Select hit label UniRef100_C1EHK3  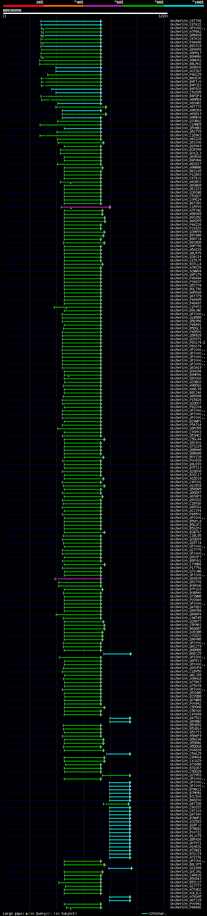[186, 135]
